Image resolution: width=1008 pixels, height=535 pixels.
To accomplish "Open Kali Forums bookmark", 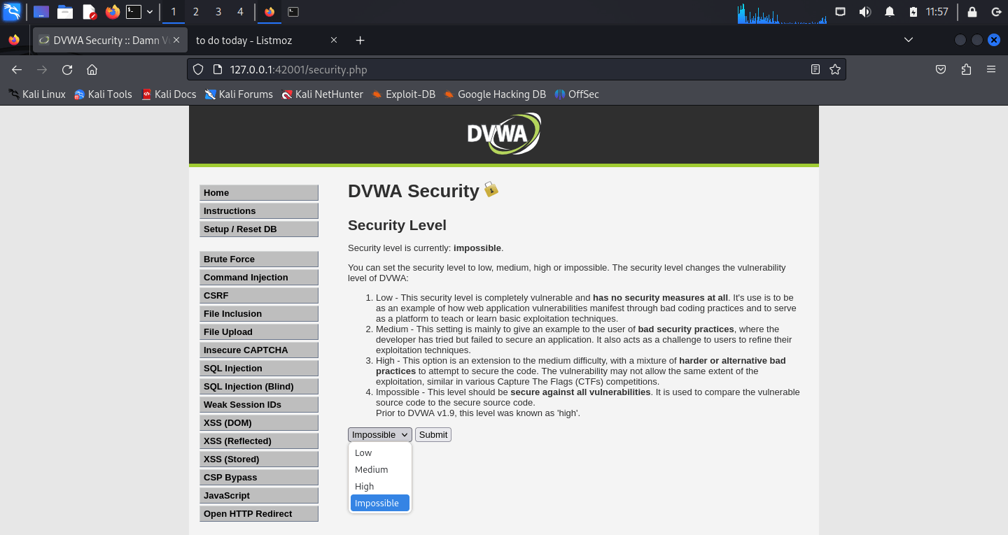I will (x=239, y=94).
